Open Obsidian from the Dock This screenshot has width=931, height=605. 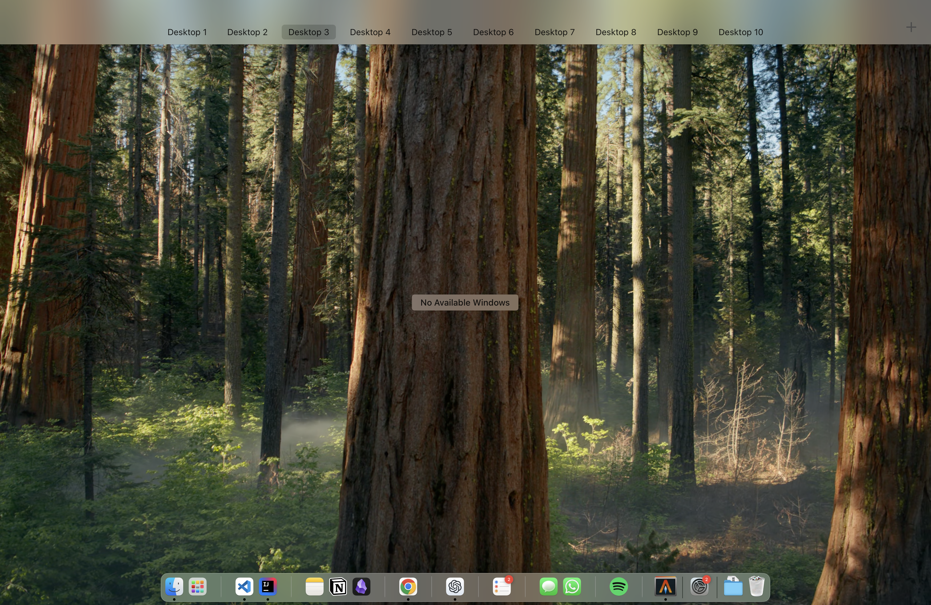[x=361, y=587]
